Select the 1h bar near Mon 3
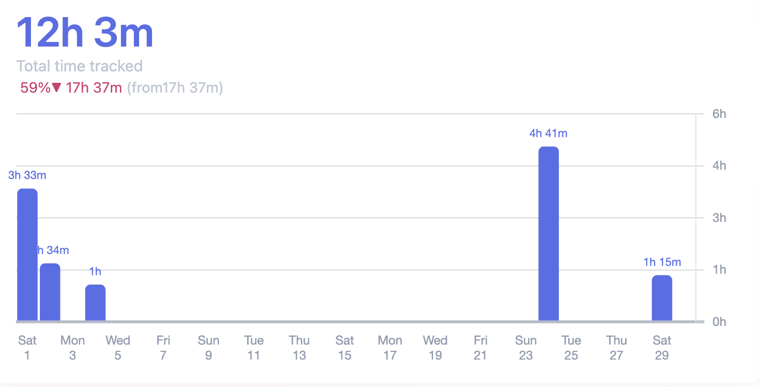This screenshot has height=387, width=760. point(95,303)
